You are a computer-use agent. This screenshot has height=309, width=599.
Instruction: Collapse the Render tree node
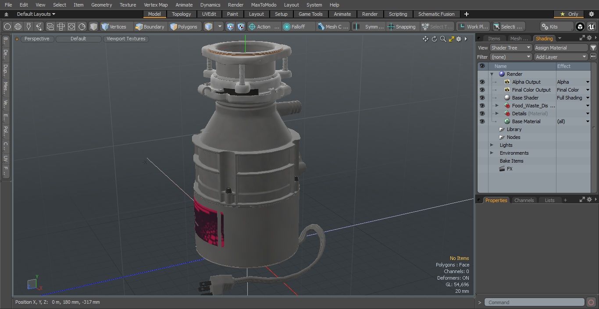tap(492, 74)
